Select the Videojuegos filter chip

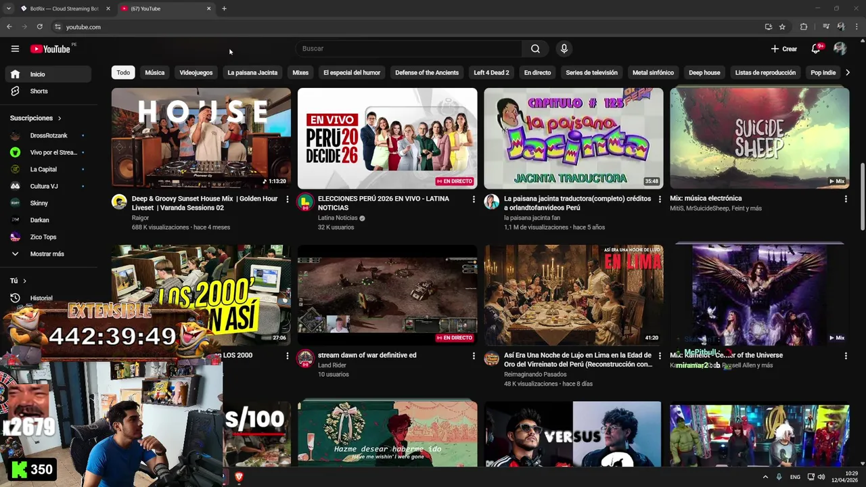coord(196,72)
